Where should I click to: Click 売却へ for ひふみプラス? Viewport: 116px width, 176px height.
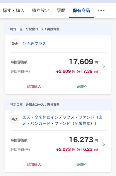pos(82,87)
